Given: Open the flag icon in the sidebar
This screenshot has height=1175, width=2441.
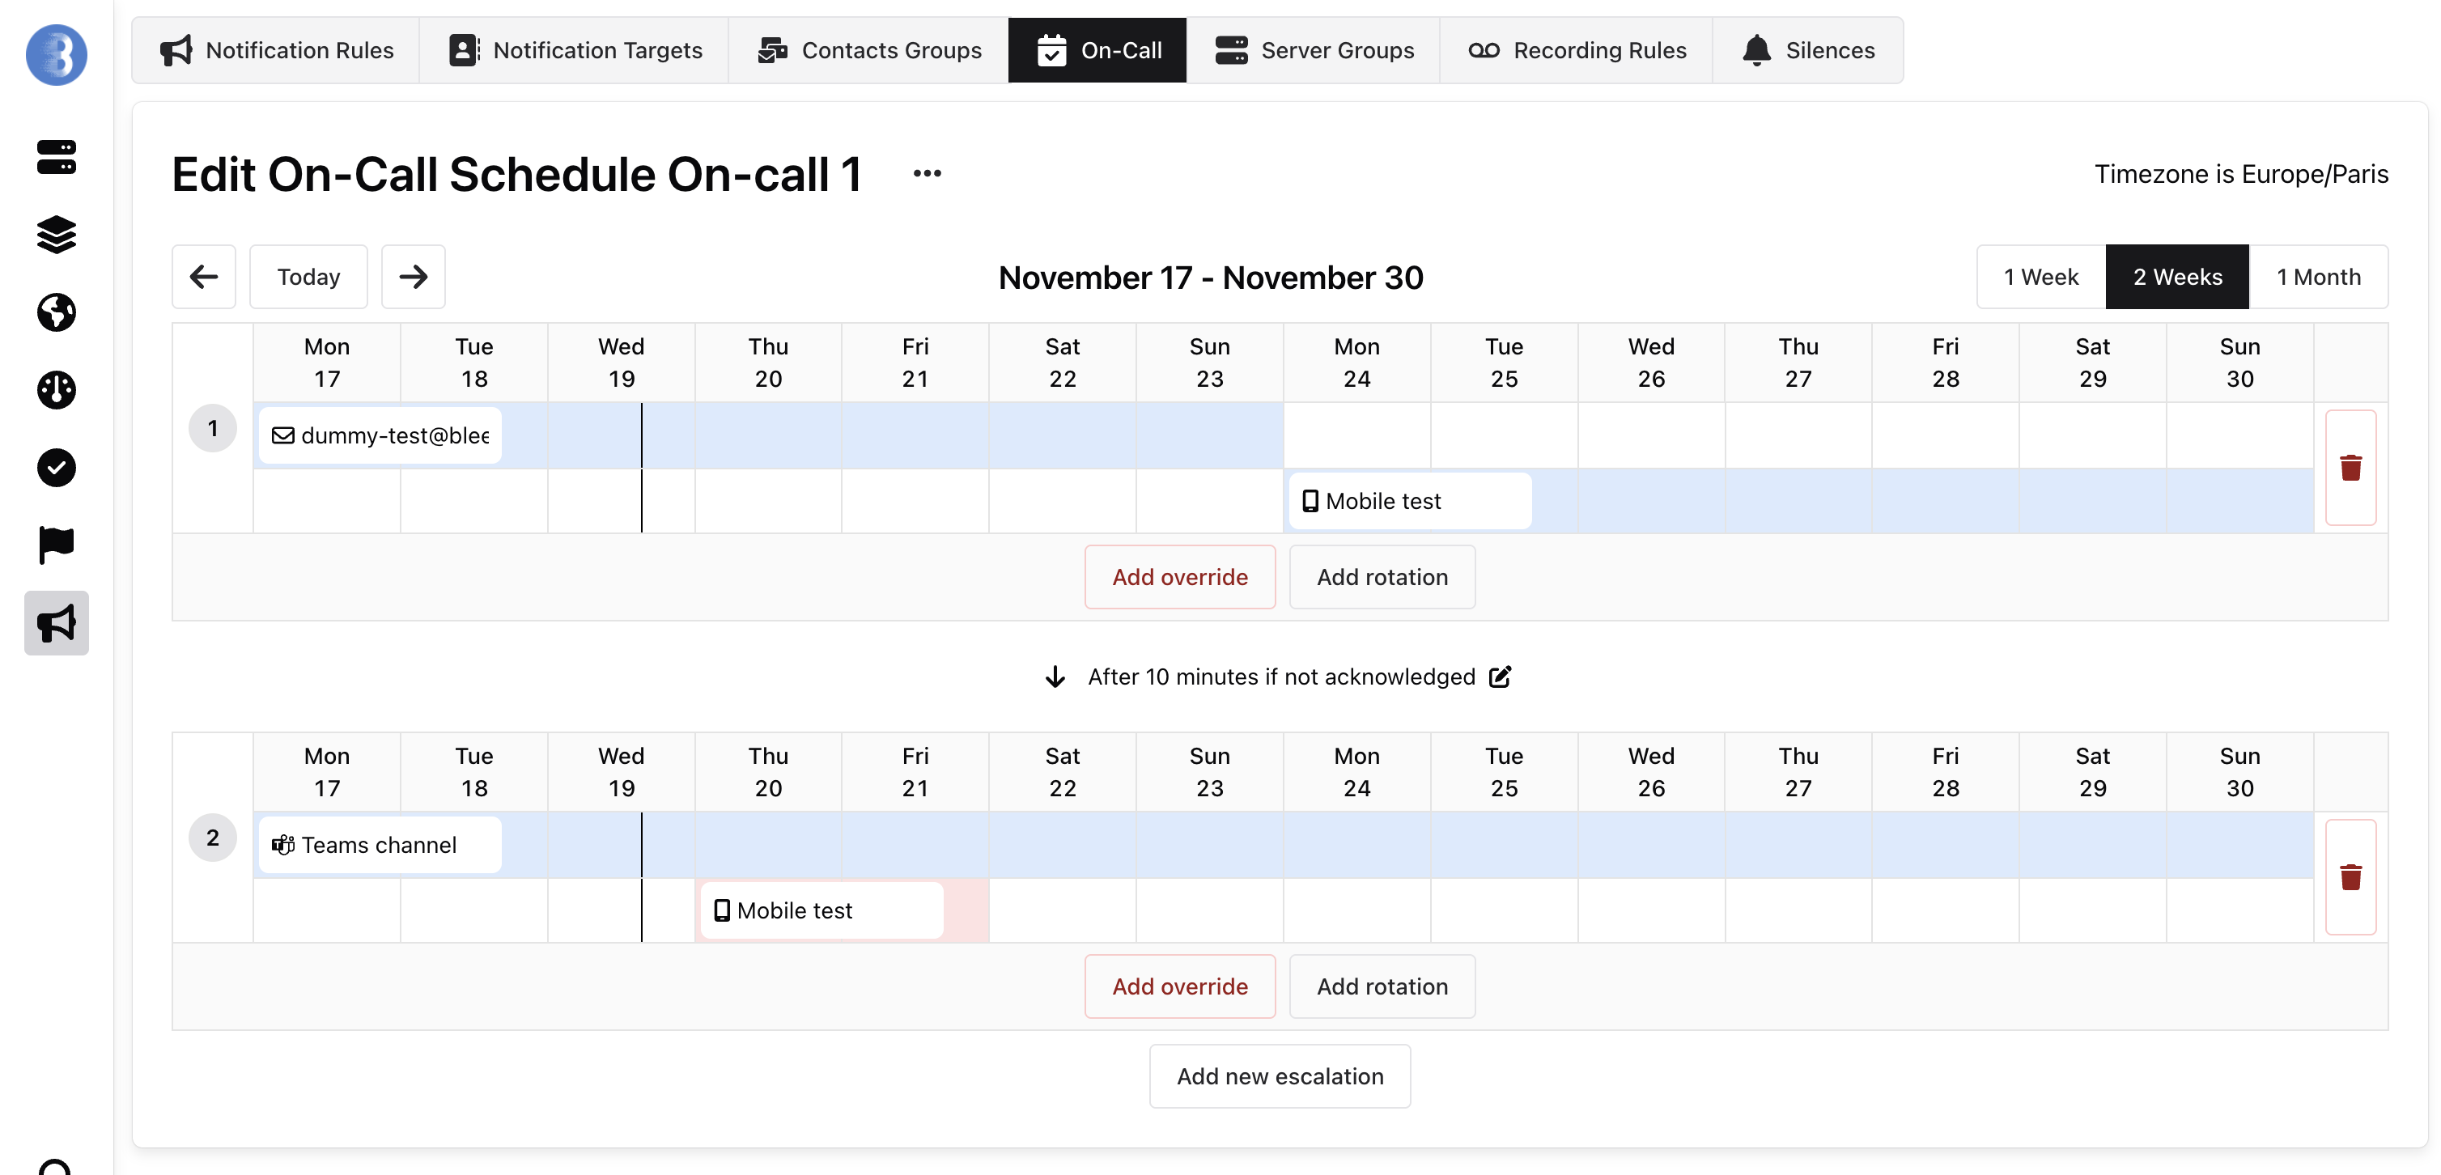Looking at the screenshot, I should [x=56, y=545].
